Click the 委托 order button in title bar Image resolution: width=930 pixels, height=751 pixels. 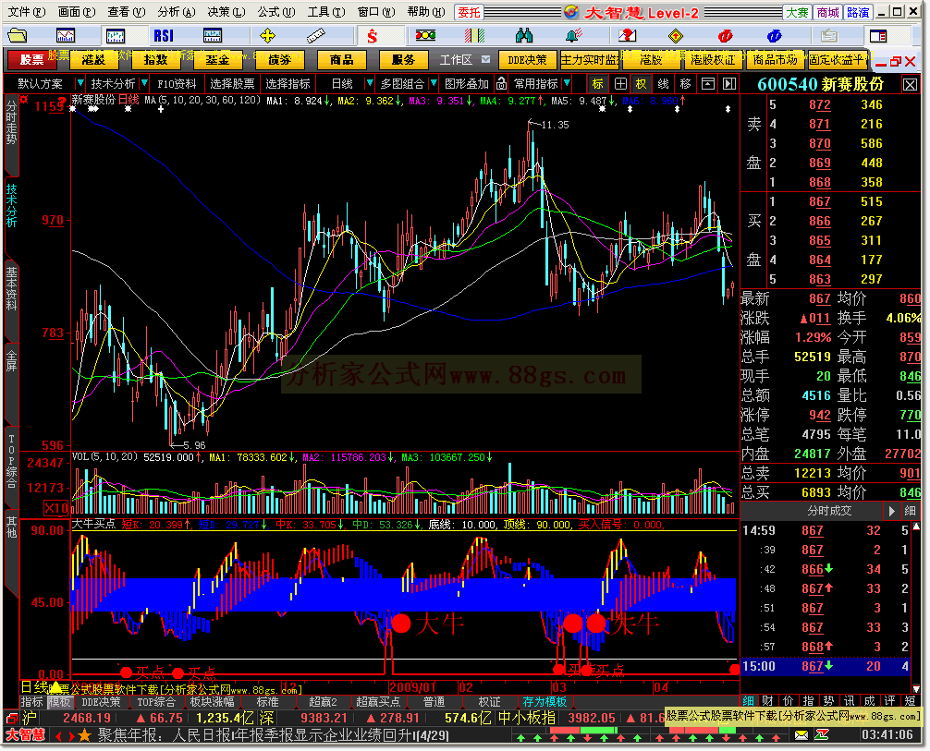tap(469, 12)
